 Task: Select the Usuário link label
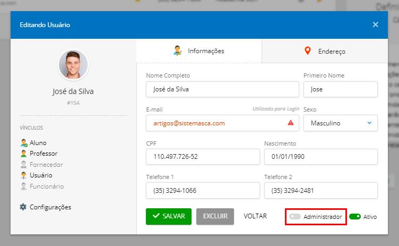point(41,175)
